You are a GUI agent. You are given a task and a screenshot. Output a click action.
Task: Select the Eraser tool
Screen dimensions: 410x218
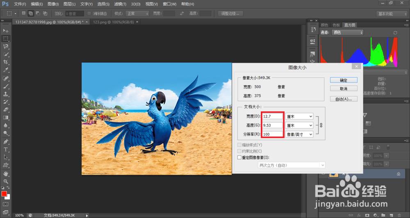coord(5,110)
